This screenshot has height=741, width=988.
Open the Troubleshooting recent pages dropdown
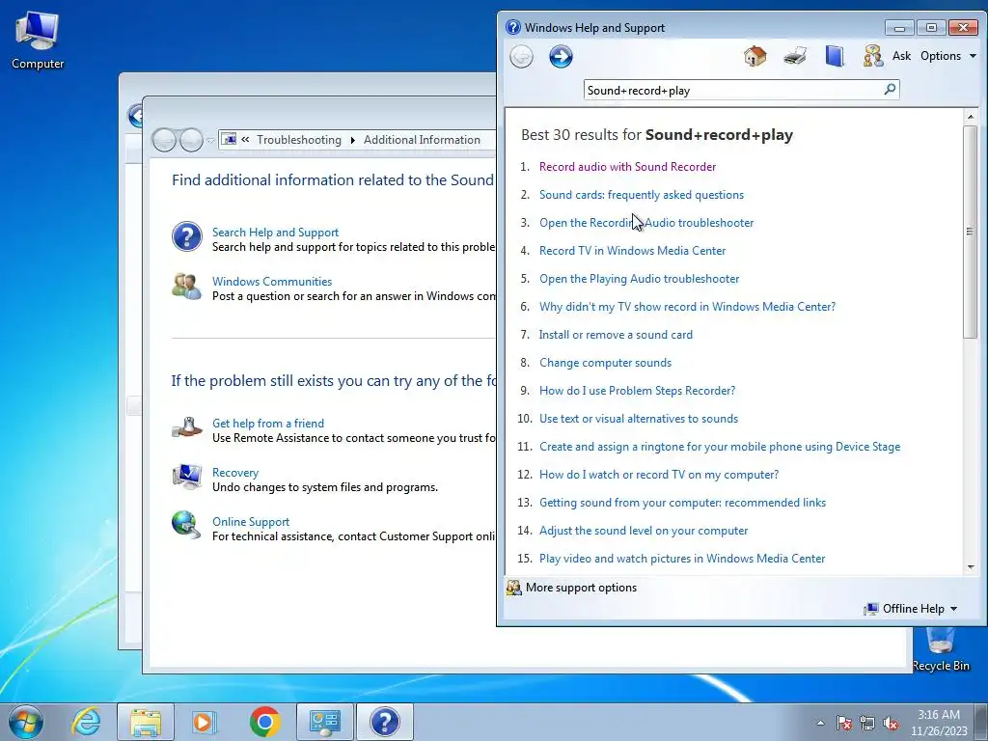(x=210, y=140)
